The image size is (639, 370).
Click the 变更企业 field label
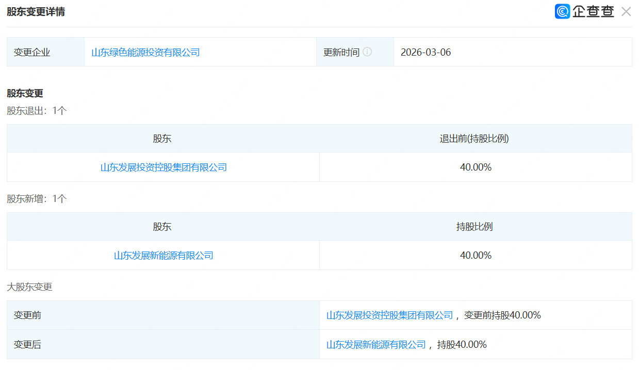tap(32, 52)
